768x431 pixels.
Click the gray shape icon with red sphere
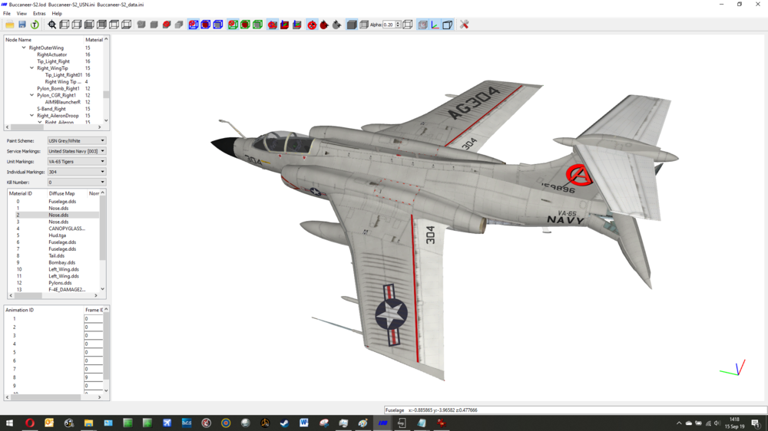point(167,25)
